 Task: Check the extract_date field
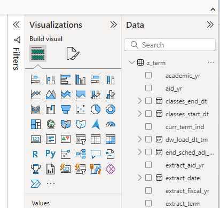click(148, 178)
